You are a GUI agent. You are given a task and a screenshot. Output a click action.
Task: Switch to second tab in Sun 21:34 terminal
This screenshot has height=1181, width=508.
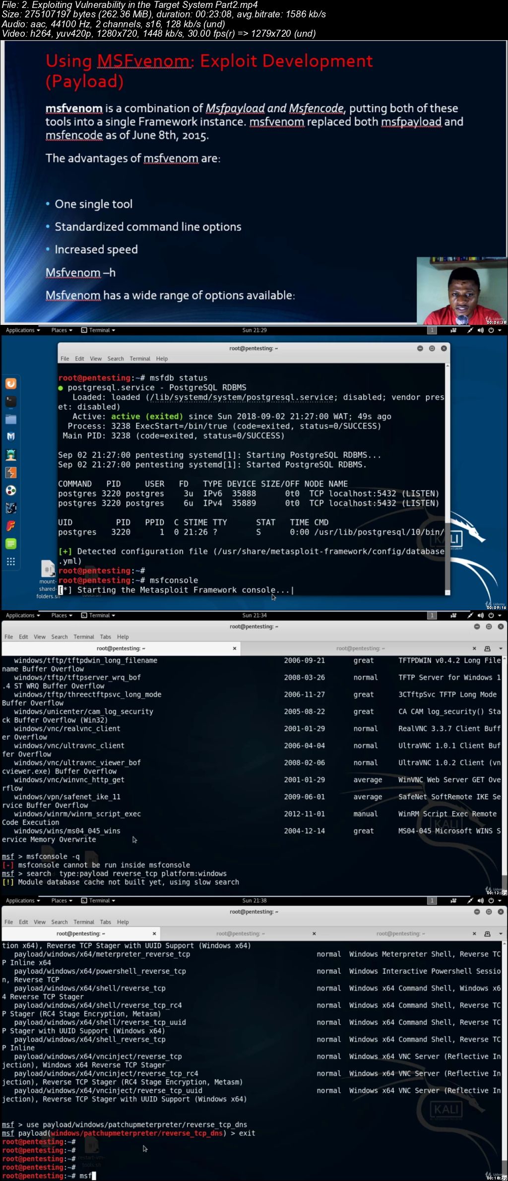[360, 649]
